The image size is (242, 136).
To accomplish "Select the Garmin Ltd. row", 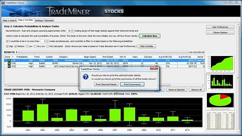I will [x=104, y=63].
